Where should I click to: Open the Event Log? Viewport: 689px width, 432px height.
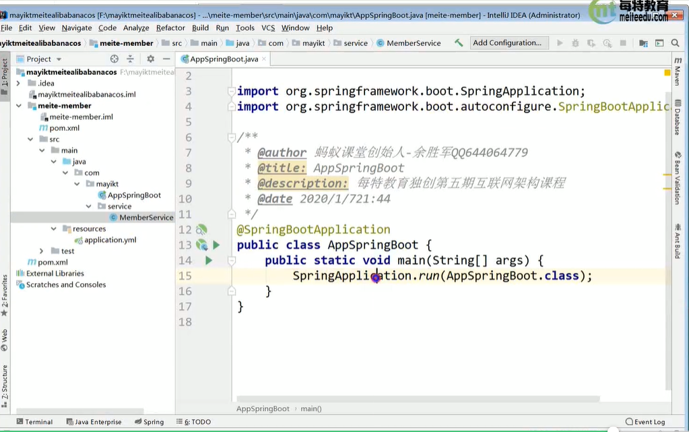[x=645, y=422]
